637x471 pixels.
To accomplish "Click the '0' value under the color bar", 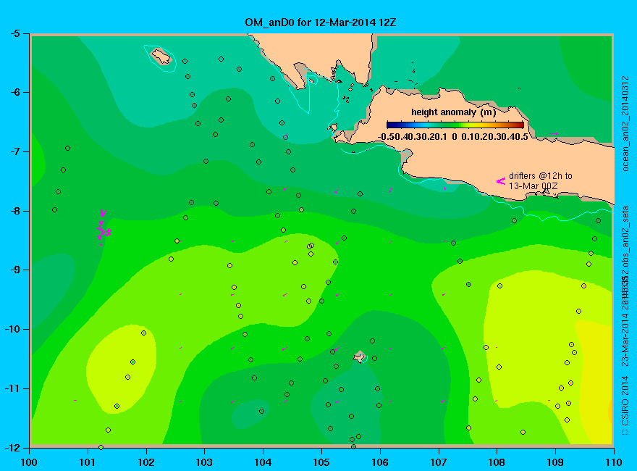I will pos(454,137).
